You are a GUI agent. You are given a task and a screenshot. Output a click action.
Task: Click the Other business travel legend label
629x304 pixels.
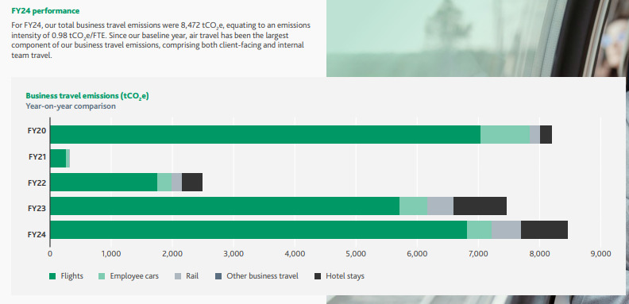pyautogui.click(x=262, y=276)
